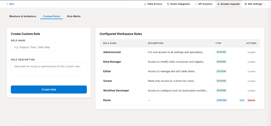Image resolution: width=271 pixels, height=126 pixels.
Task: Click Locked label in Editor row
Action: click(x=251, y=71)
